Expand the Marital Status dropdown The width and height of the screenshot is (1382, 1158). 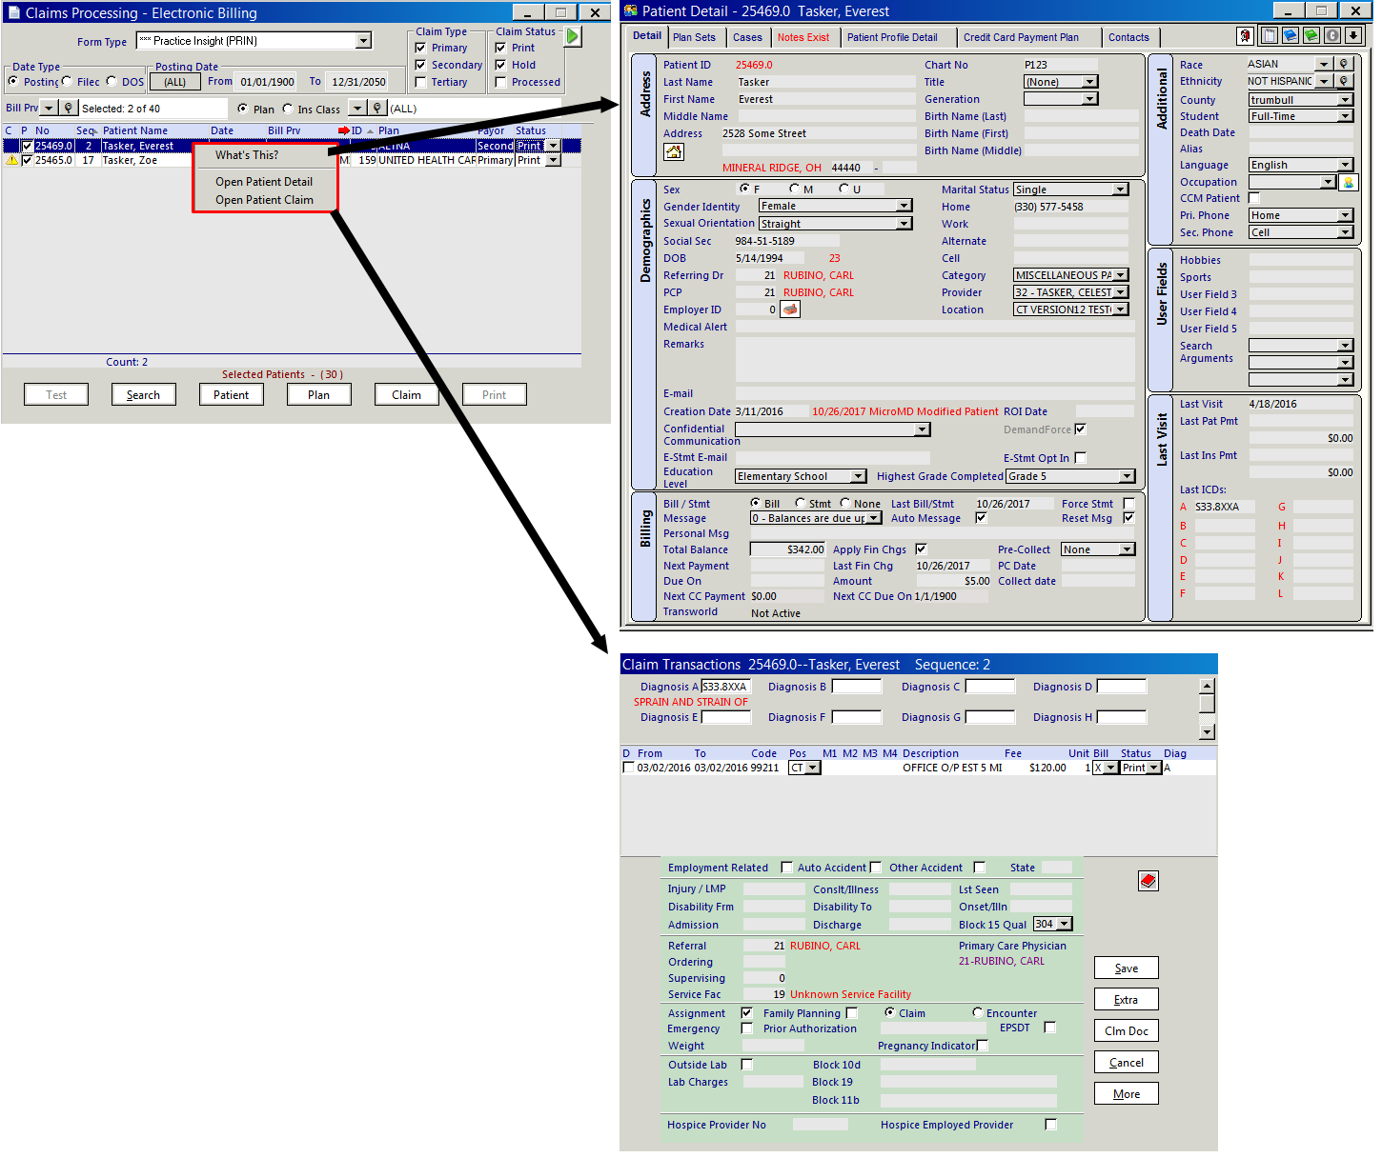point(1121,190)
